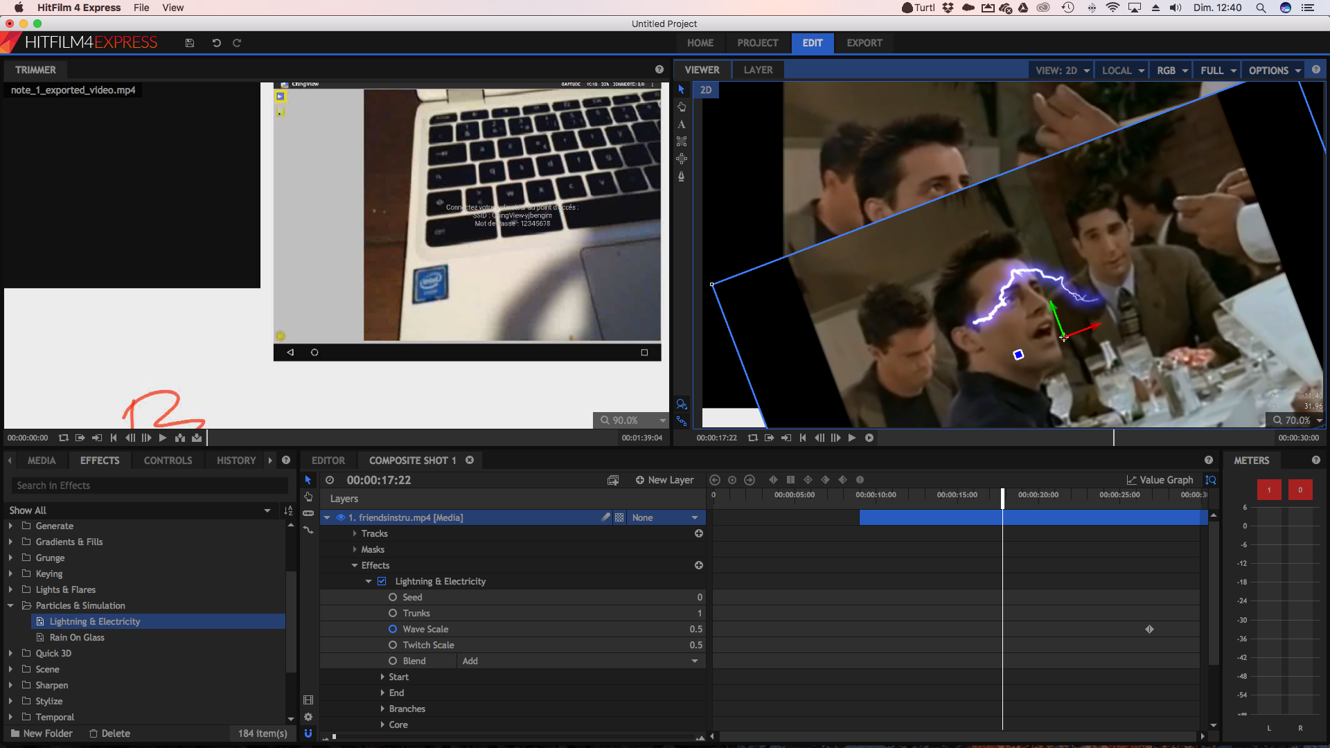Click the add effect plus icon
Image resolution: width=1330 pixels, height=748 pixels.
699,566
